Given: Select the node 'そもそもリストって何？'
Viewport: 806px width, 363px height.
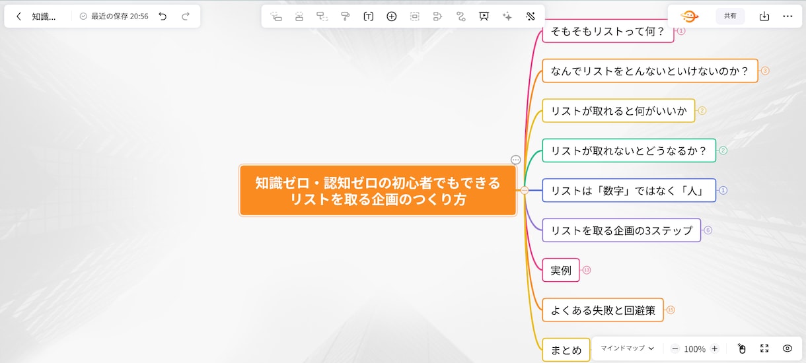Looking at the screenshot, I should click(608, 30).
